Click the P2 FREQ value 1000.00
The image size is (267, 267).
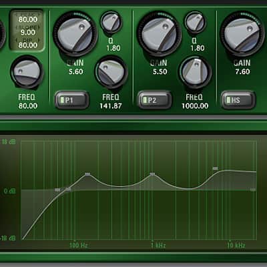point(195,106)
